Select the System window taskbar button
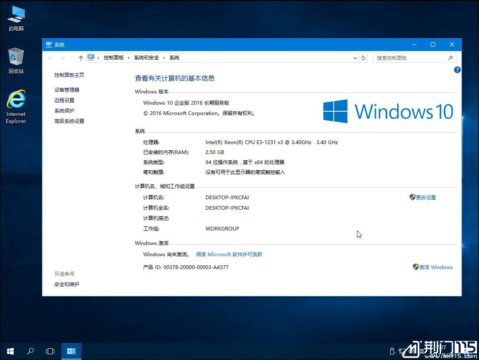This screenshot has width=479, height=360. pyautogui.click(x=71, y=351)
